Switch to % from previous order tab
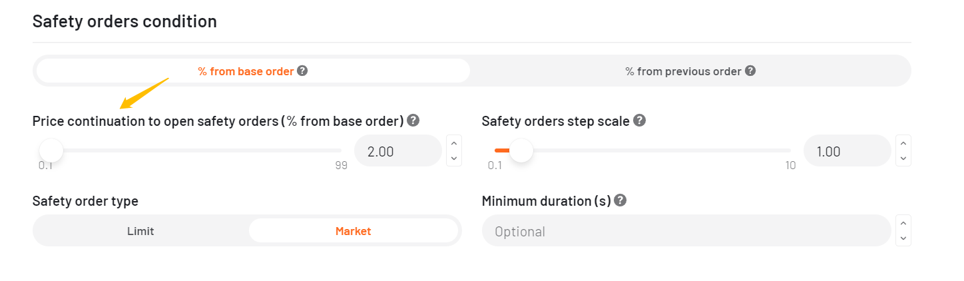 pyautogui.click(x=690, y=71)
